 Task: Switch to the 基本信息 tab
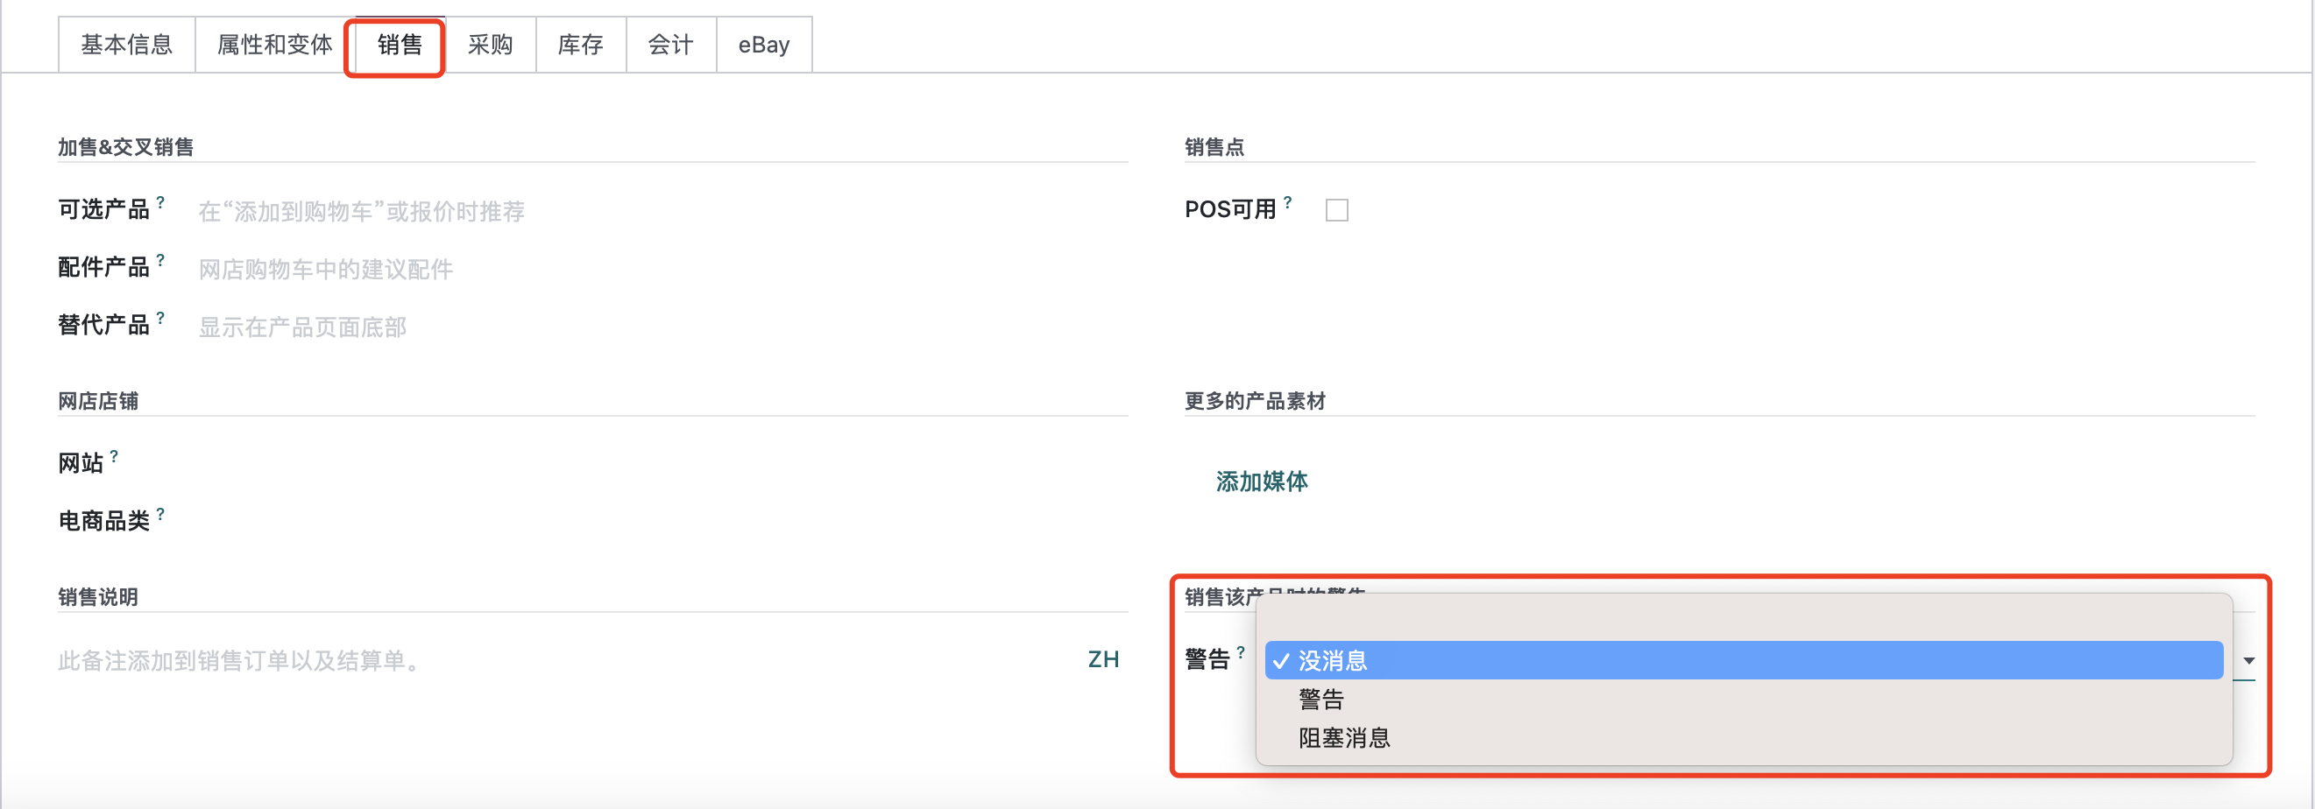(127, 45)
